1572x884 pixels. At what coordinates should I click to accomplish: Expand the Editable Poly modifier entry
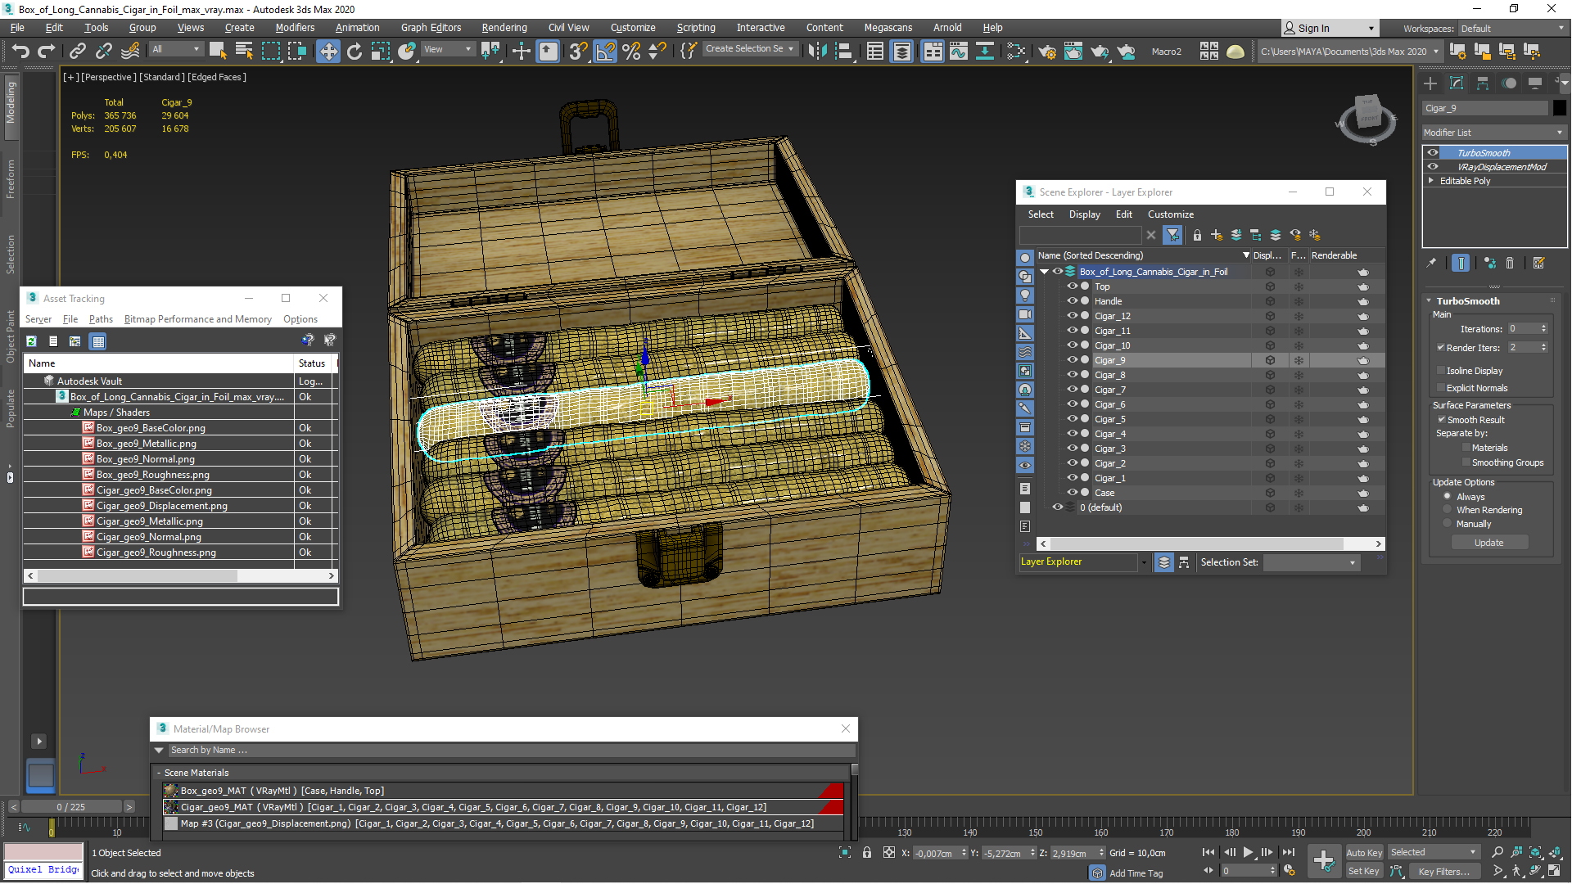(1431, 180)
